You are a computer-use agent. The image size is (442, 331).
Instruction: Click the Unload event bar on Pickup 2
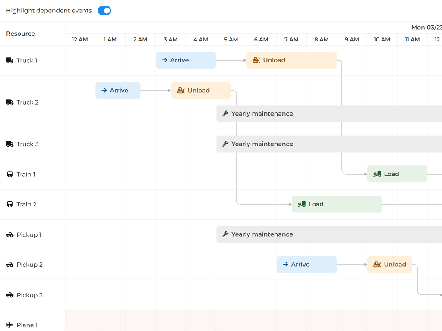(389, 264)
